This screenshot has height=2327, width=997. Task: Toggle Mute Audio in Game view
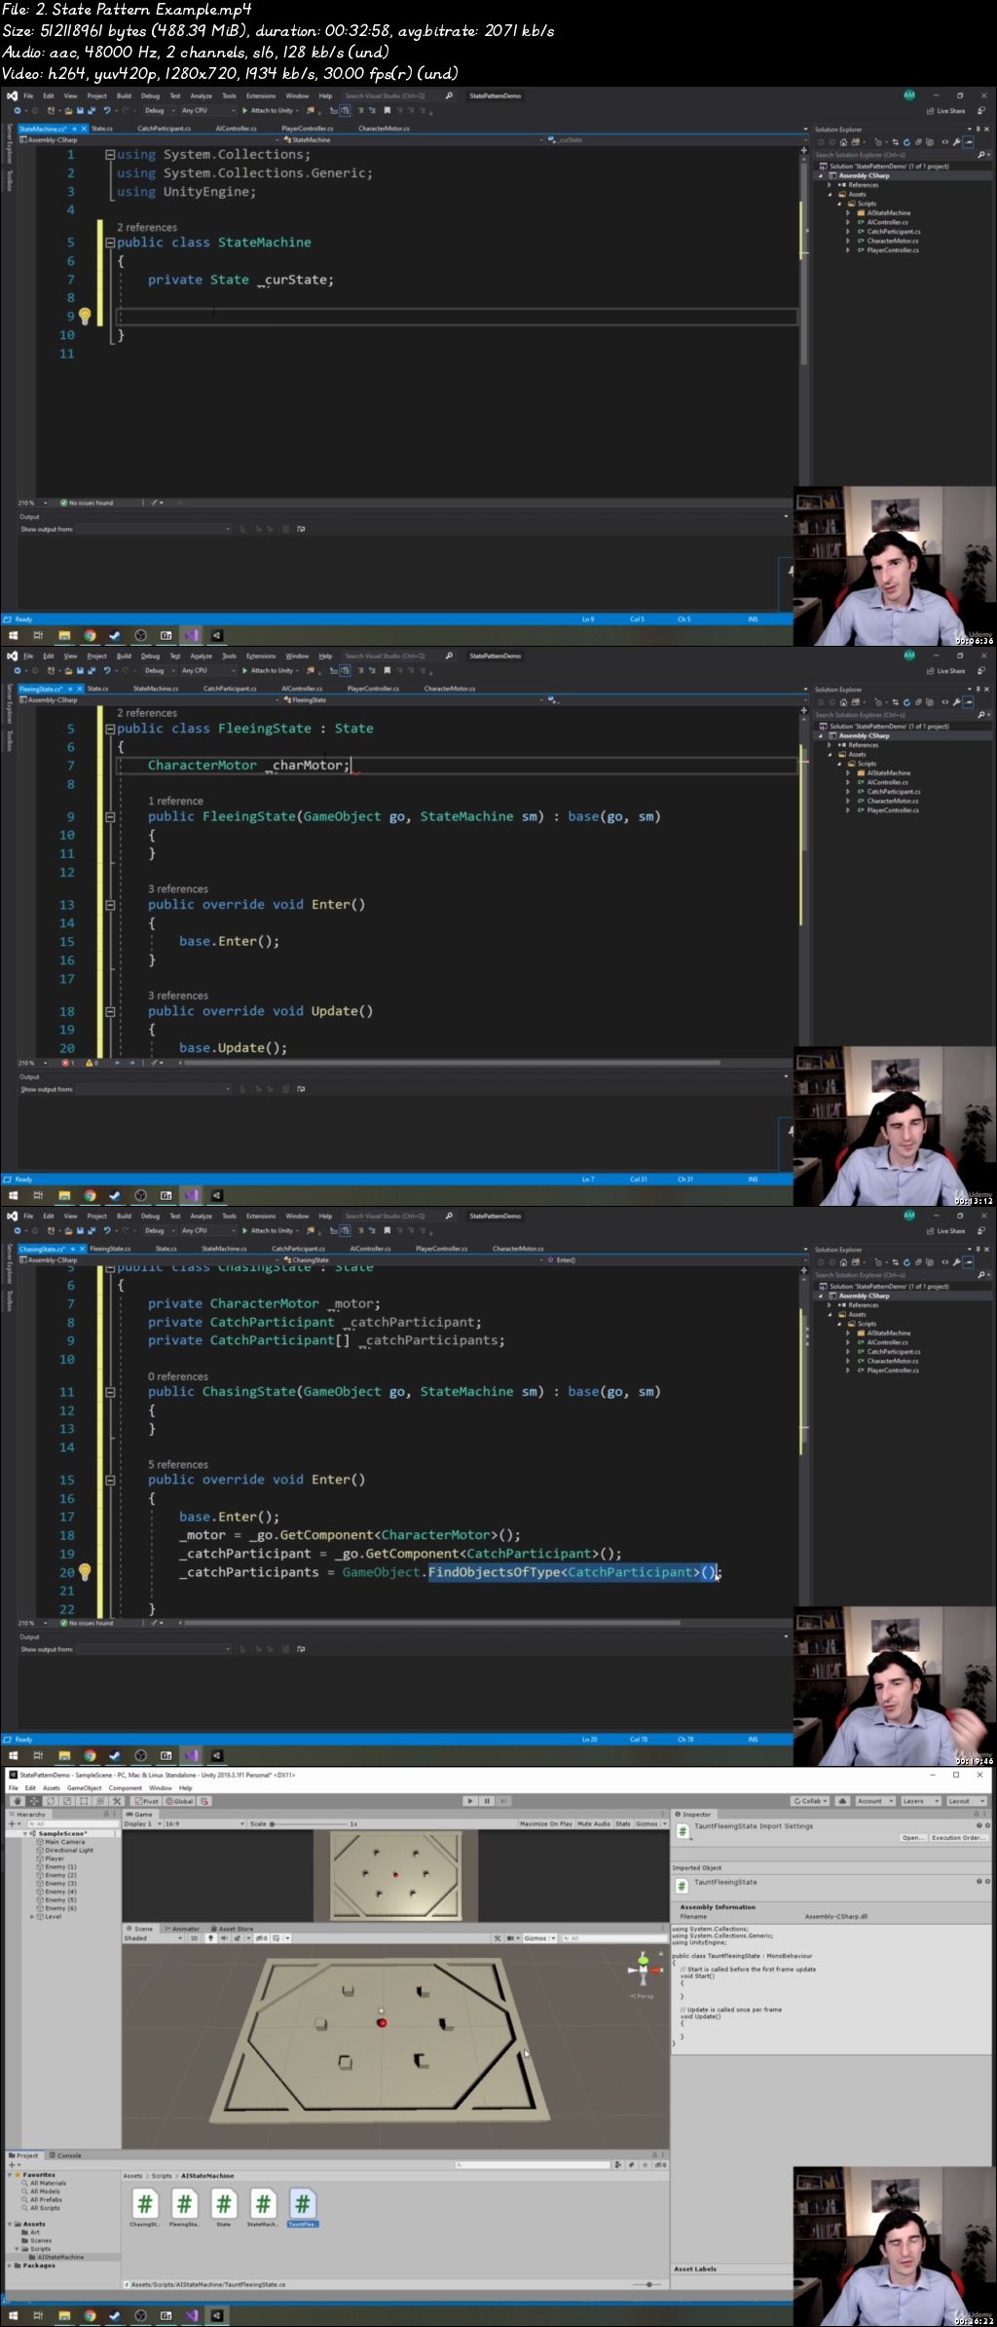pyautogui.click(x=594, y=1823)
